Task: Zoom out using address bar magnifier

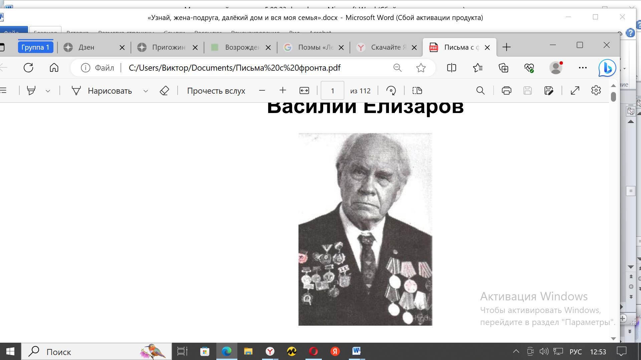Action: [x=397, y=68]
